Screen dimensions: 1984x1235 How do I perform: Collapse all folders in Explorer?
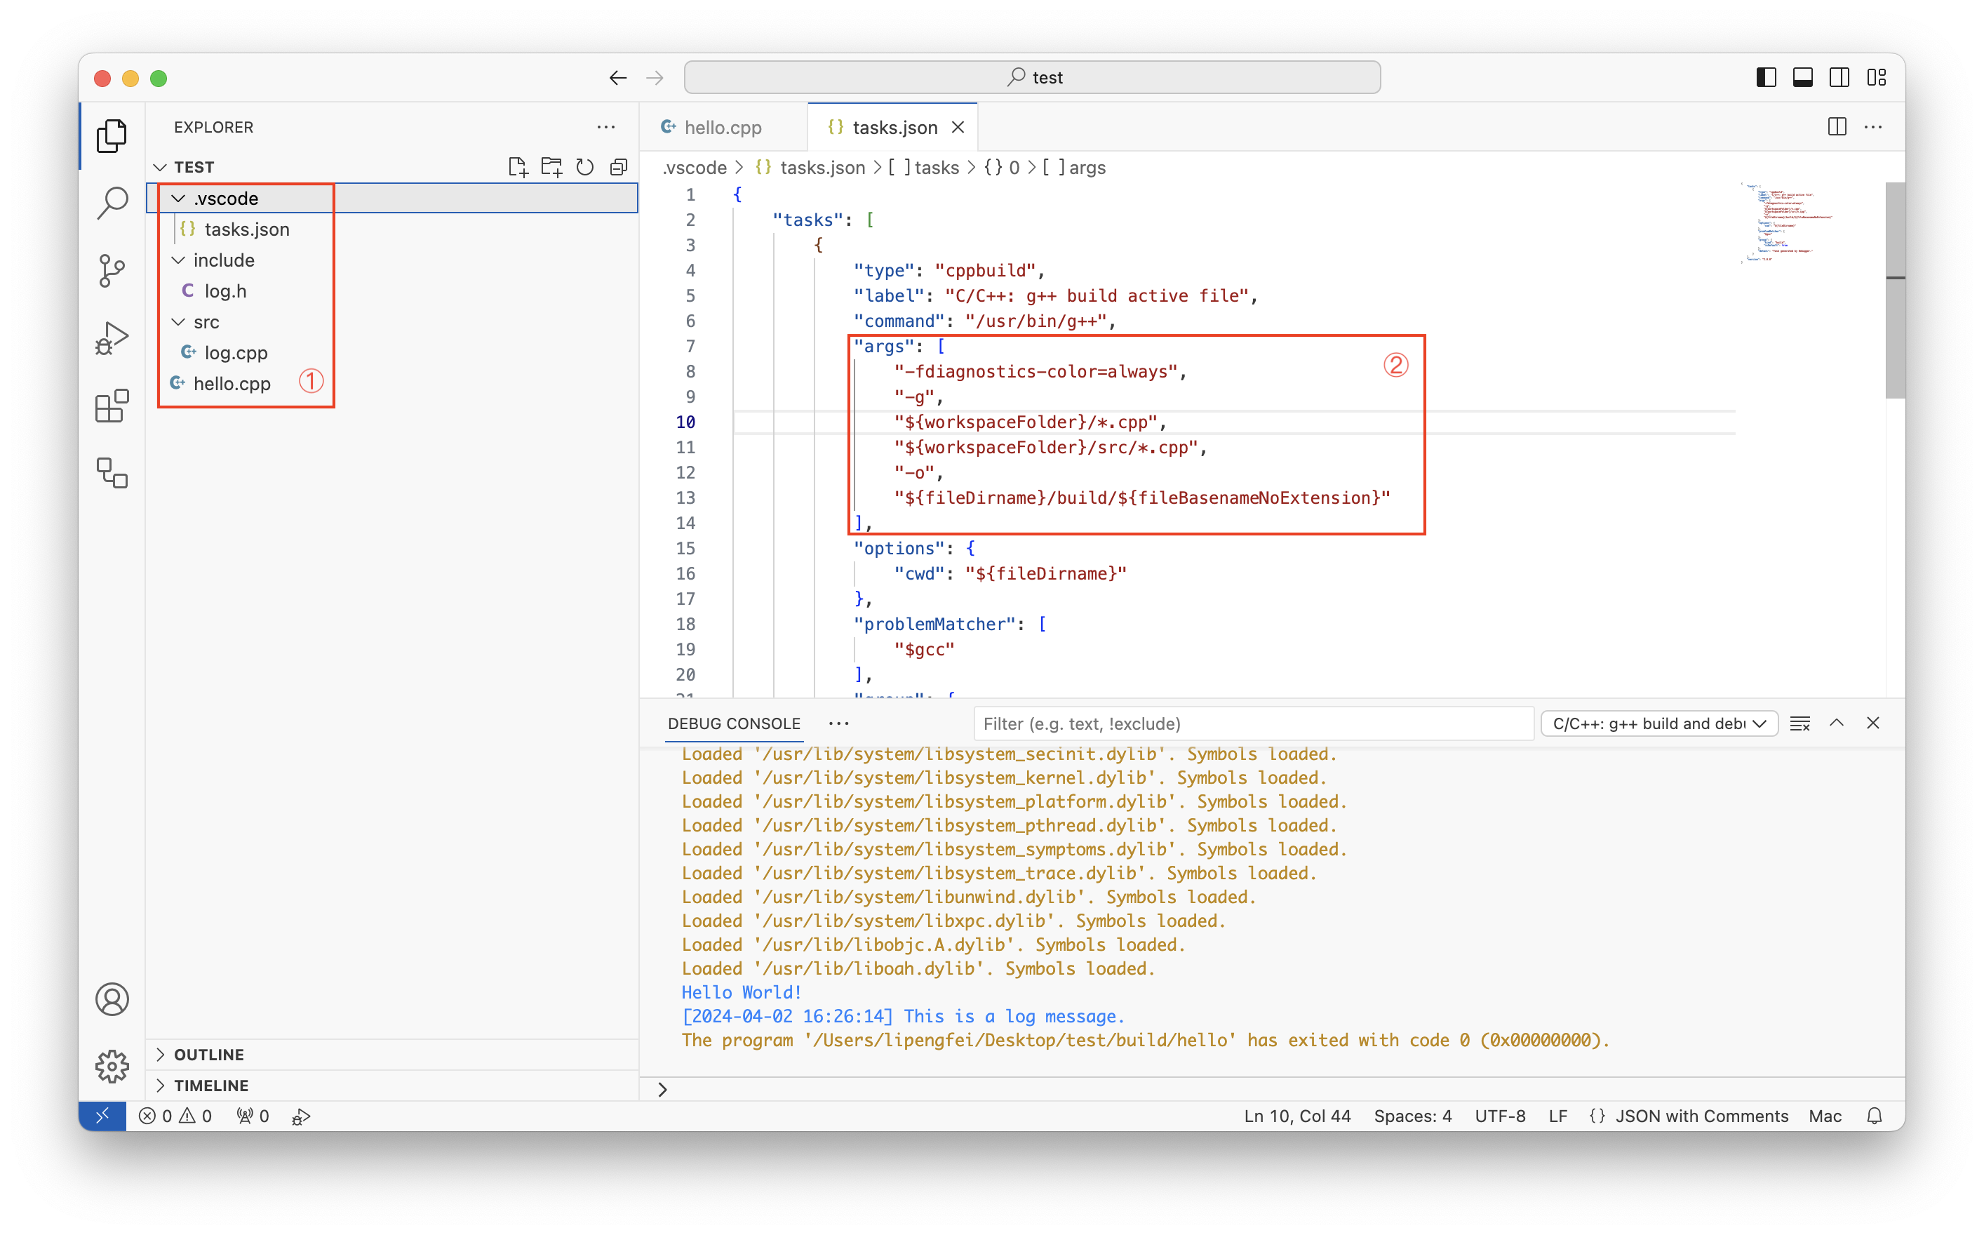pyautogui.click(x=619, y=166)
